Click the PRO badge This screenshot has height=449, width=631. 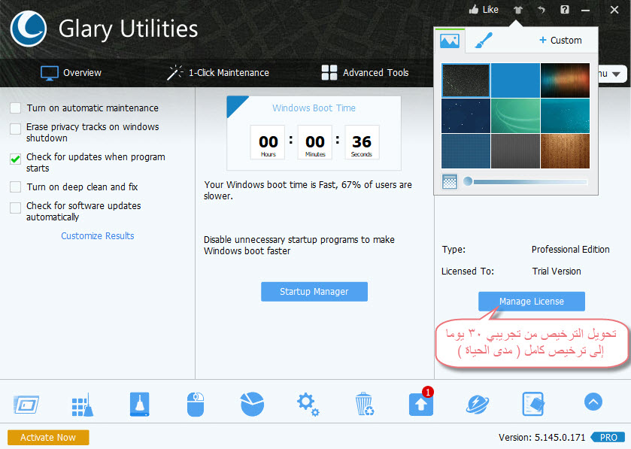tap(608, 437)
